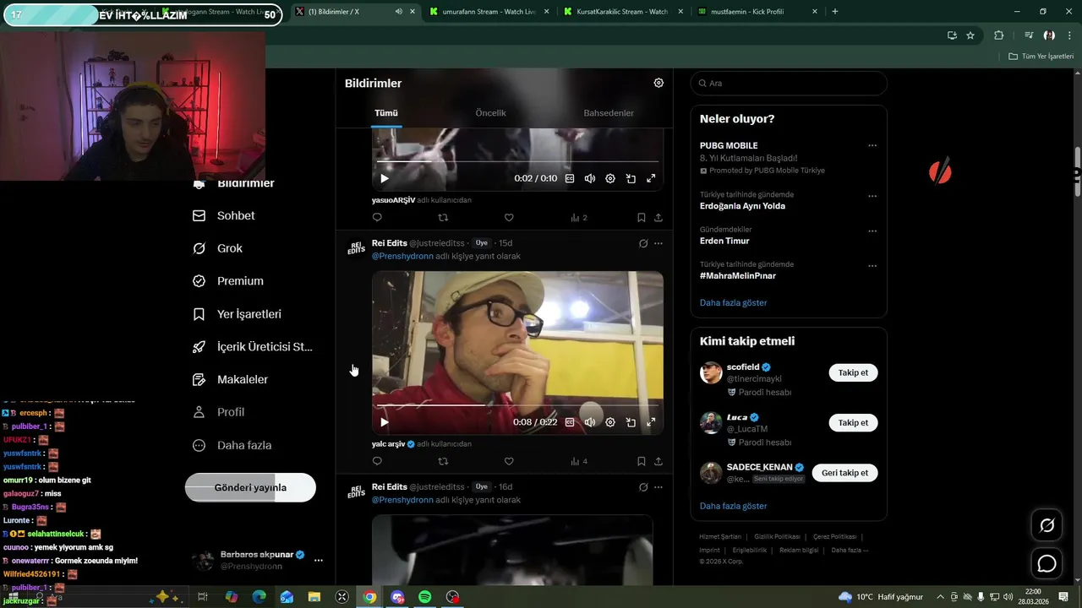The width and height of the screenshot is (1082, 608).
Task: Open more options for Erden Timur trend
Action: pos(872,231)
